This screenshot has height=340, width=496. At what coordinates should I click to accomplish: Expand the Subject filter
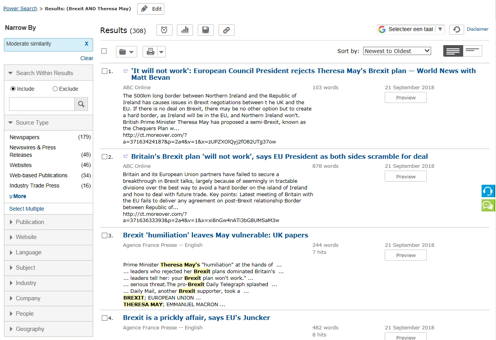(48, 268)
